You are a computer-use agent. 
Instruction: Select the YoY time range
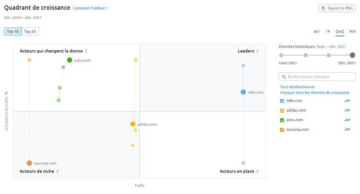(352, 32)
